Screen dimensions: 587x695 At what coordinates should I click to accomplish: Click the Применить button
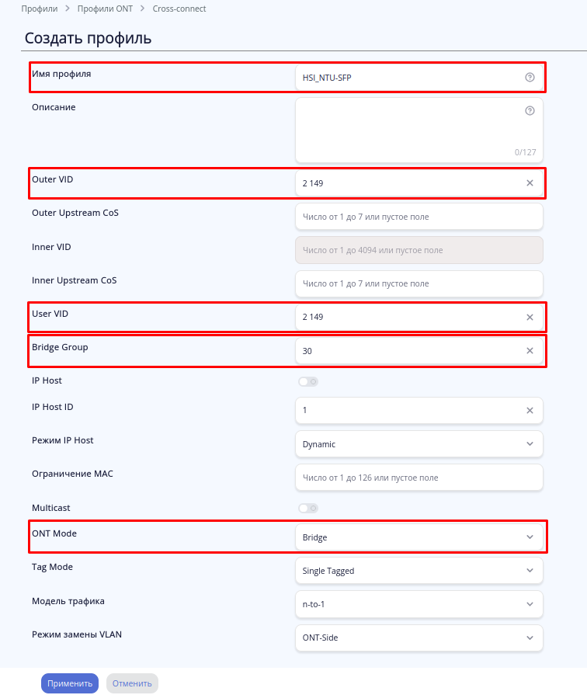click(70, 683)
